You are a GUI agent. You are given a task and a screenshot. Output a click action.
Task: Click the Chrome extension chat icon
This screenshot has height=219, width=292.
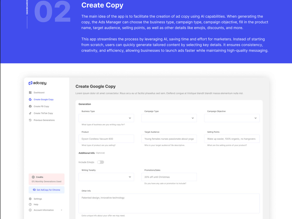(x=34, y=190)
